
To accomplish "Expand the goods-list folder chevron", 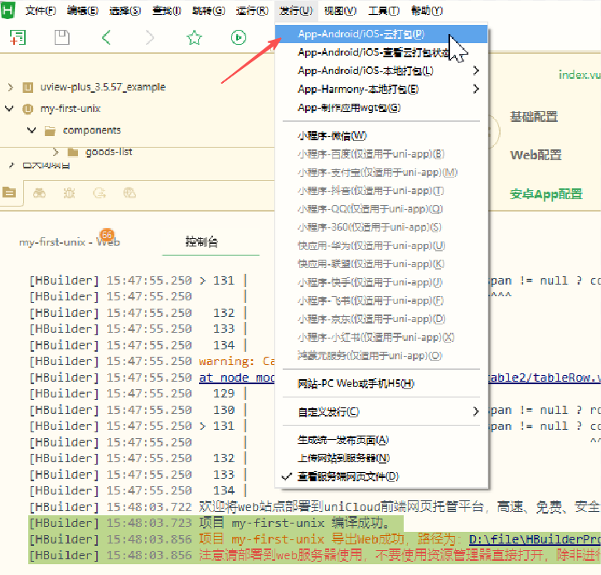I will [x=56, y=153].
